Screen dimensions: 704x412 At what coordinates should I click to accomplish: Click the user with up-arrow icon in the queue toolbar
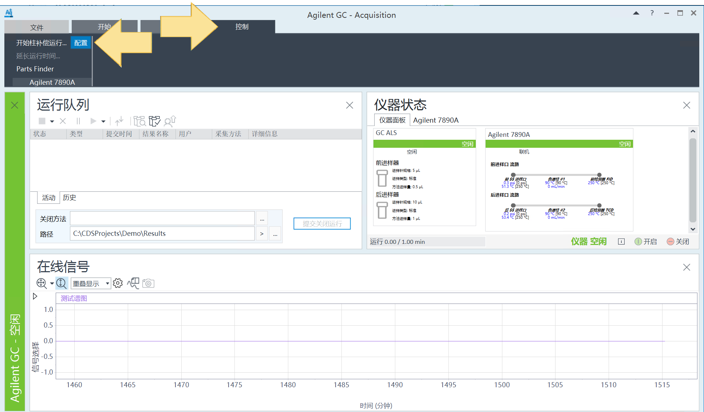pos(170,121)
